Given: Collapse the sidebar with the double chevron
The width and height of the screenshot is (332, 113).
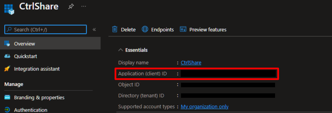Looking at the screenshot, I should click(94, 29).
